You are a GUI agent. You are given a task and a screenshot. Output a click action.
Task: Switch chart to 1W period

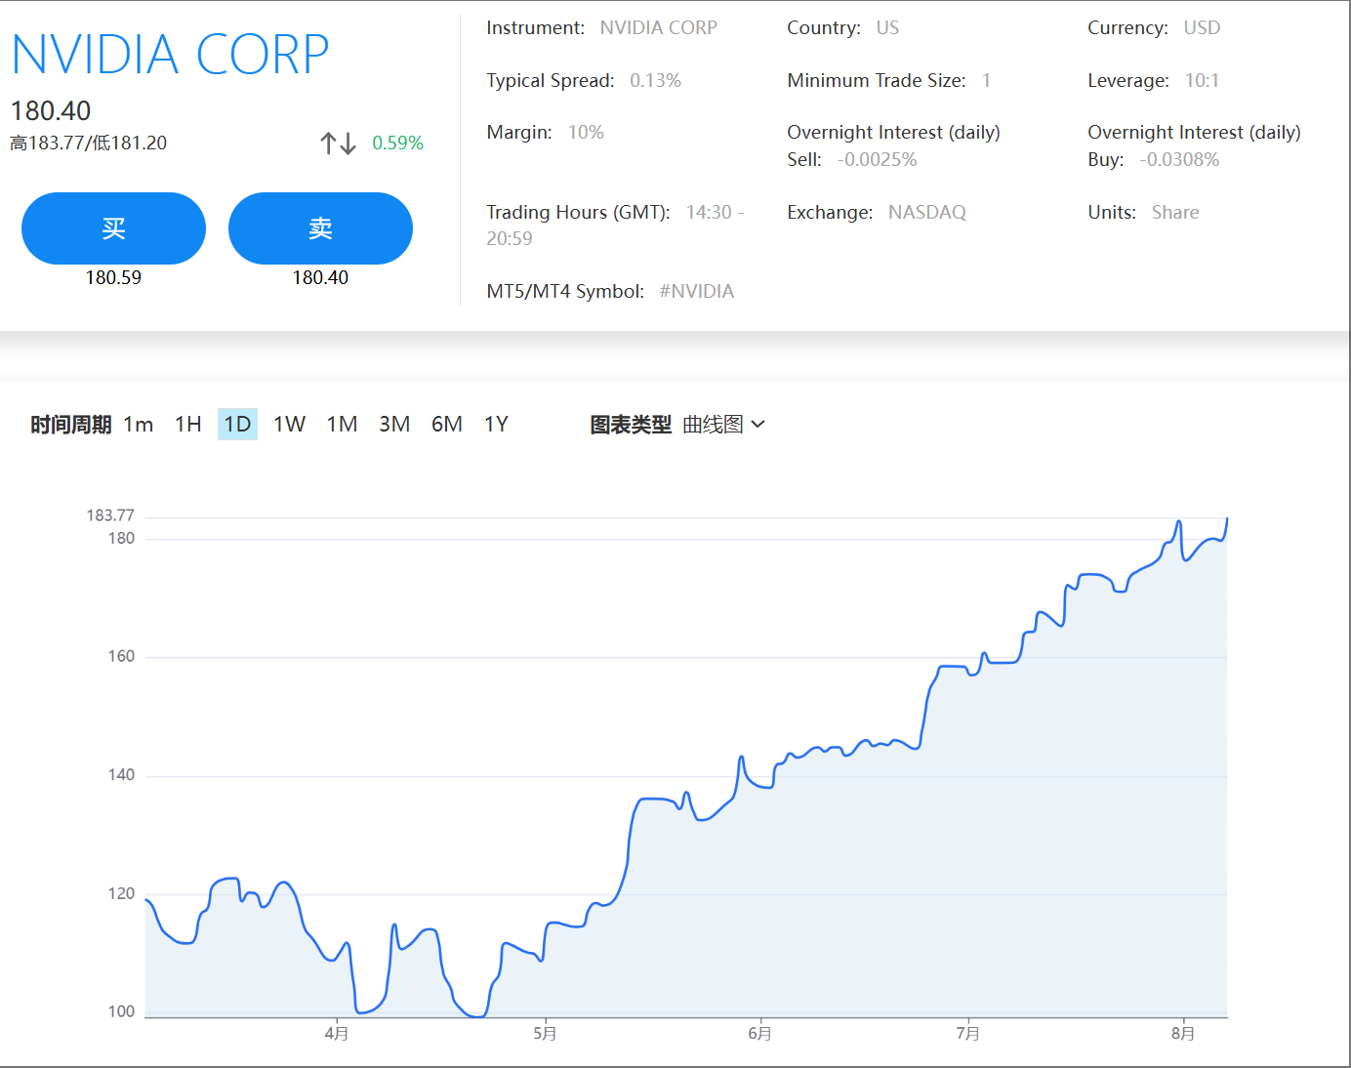[289, 425]
